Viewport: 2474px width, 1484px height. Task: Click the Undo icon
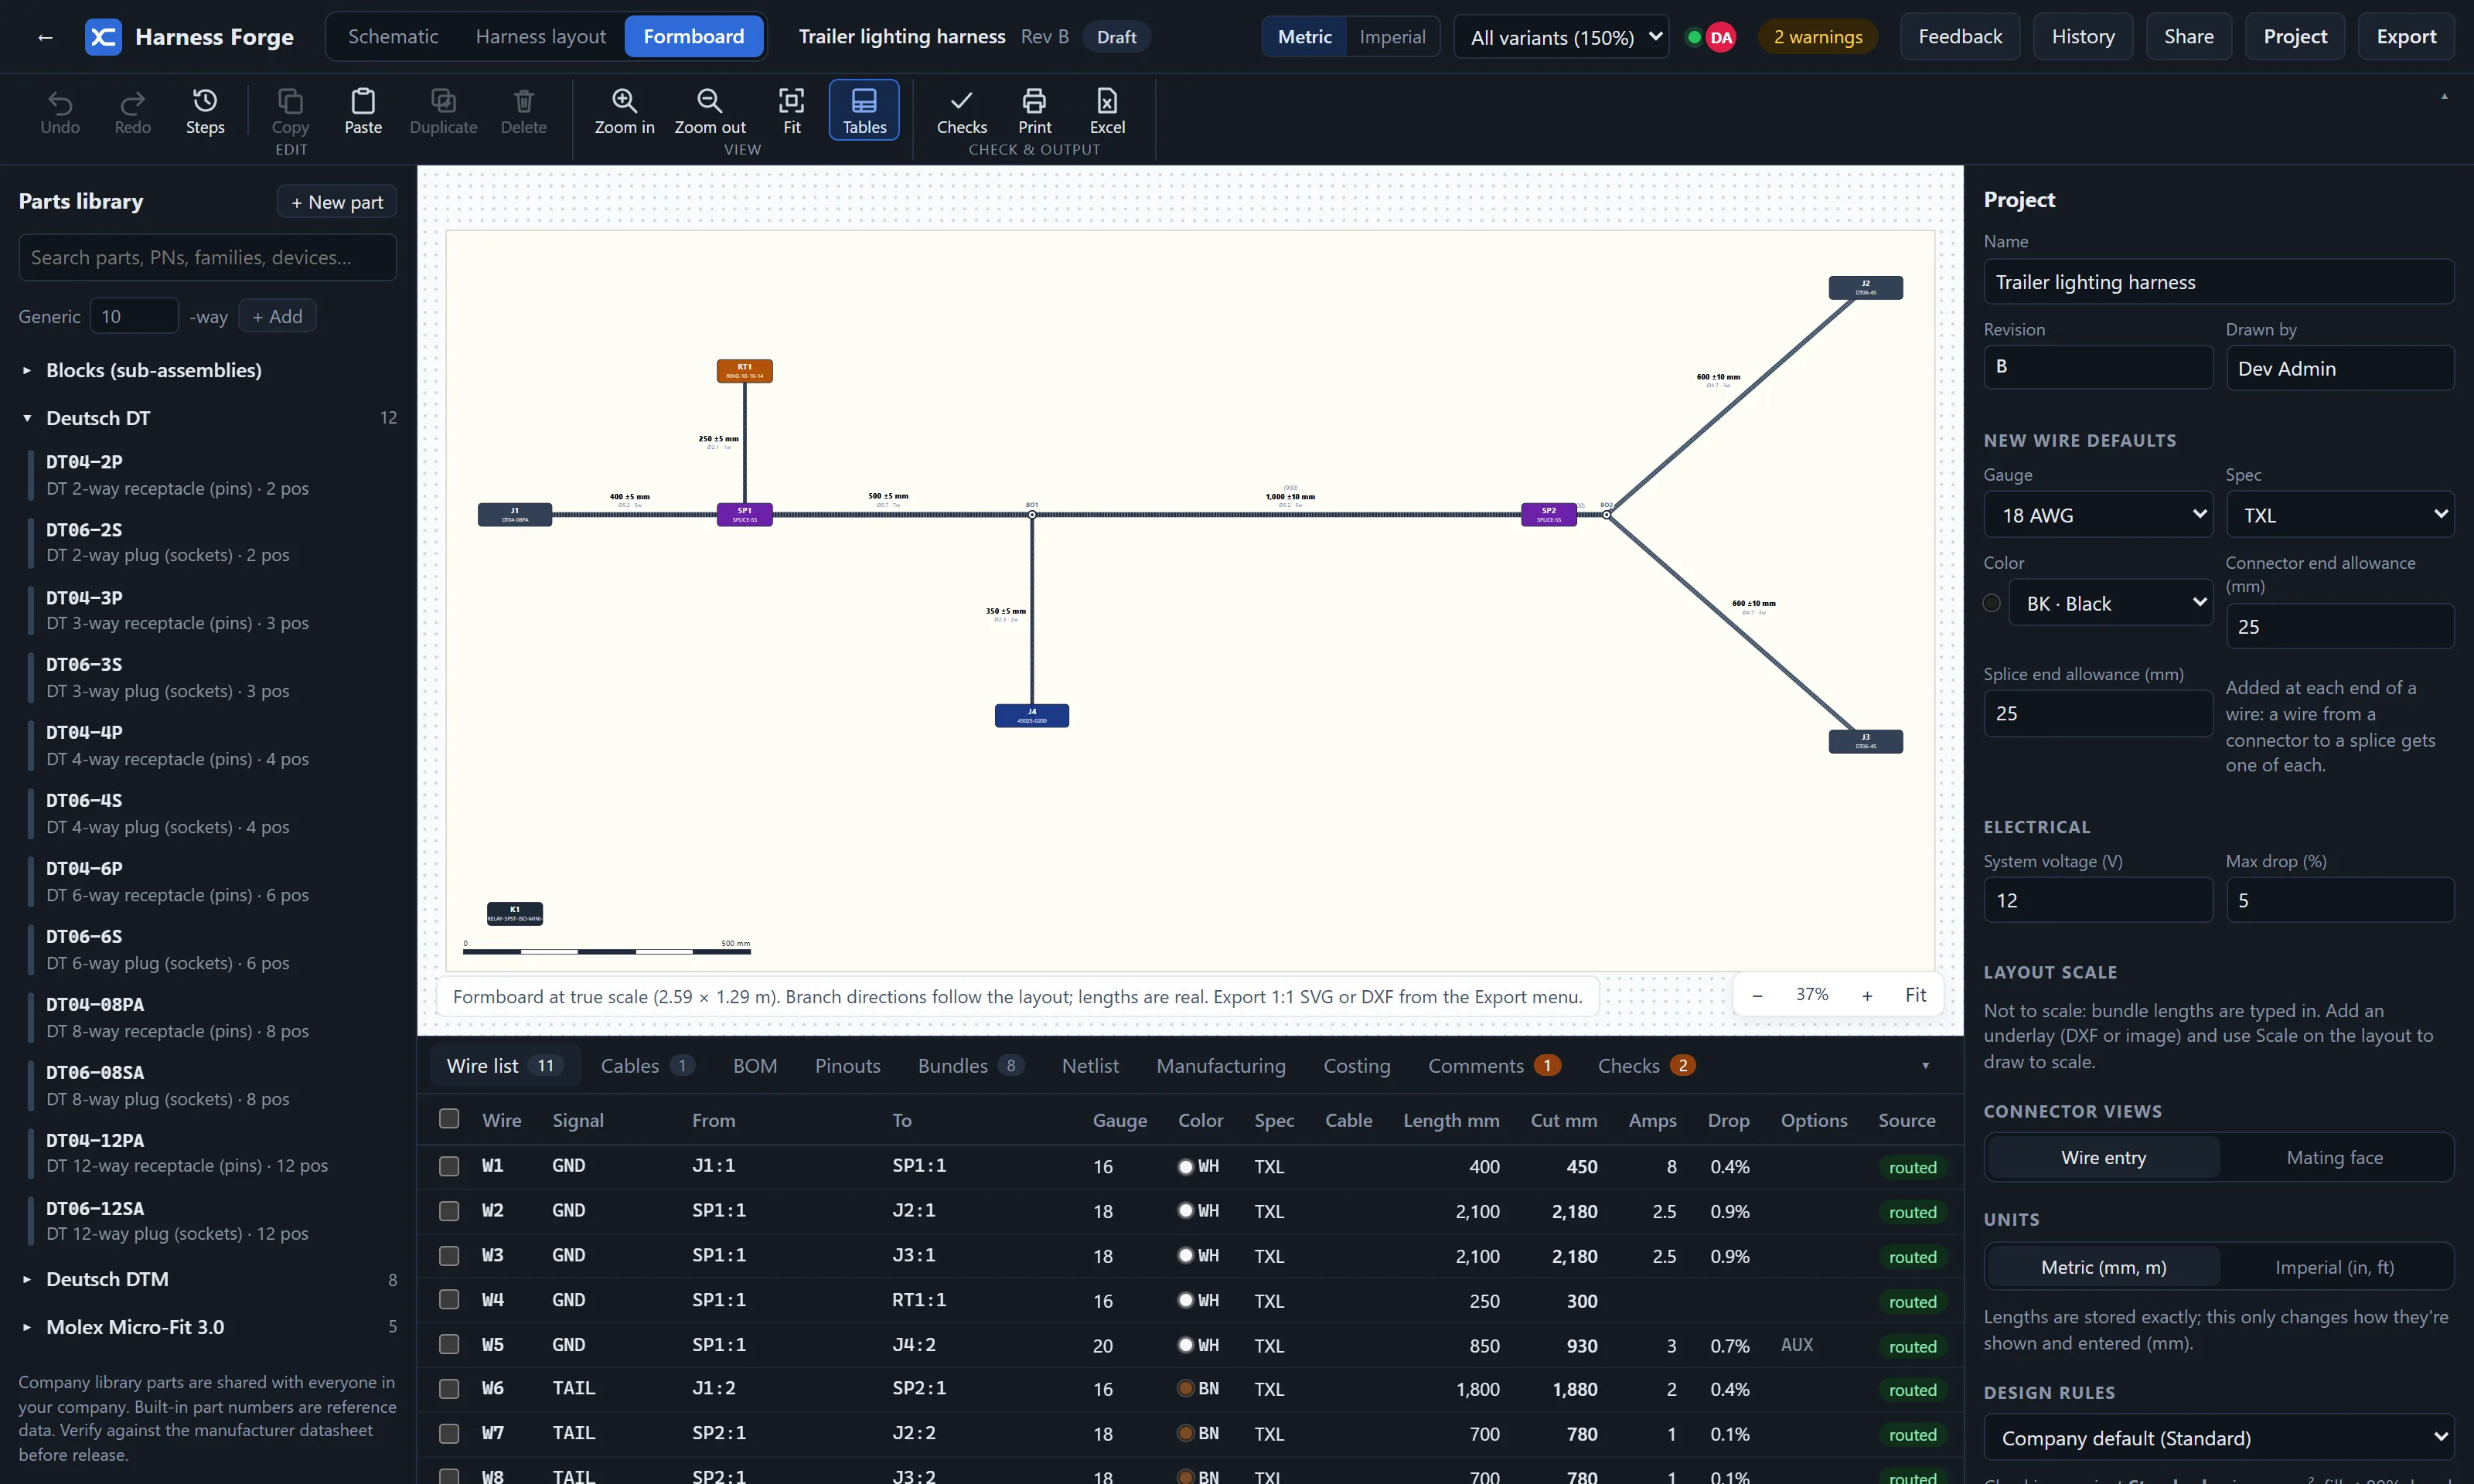[x=60, y=101]
